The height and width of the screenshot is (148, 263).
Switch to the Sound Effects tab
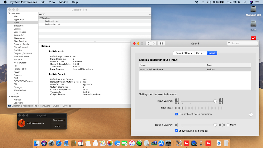click(x=184, y=53)
